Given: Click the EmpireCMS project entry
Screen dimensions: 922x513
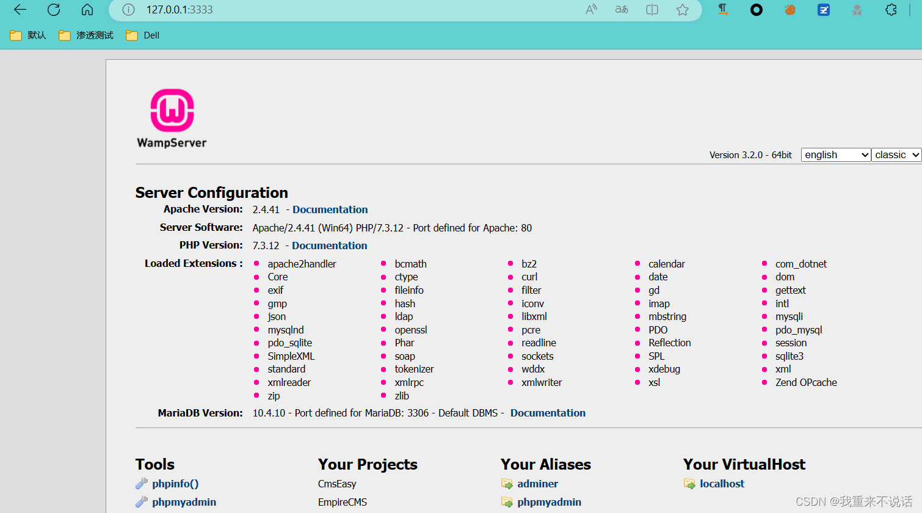Looking at the screenshot, I should point(343,502).
